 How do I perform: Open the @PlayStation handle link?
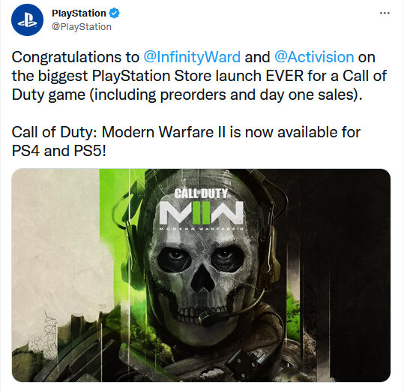pyautogui.click(x=82, y=27)
